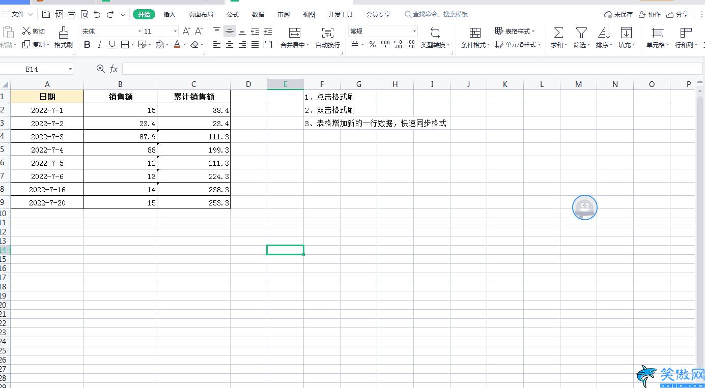Click the Print Preview icon

click(84, 14)
